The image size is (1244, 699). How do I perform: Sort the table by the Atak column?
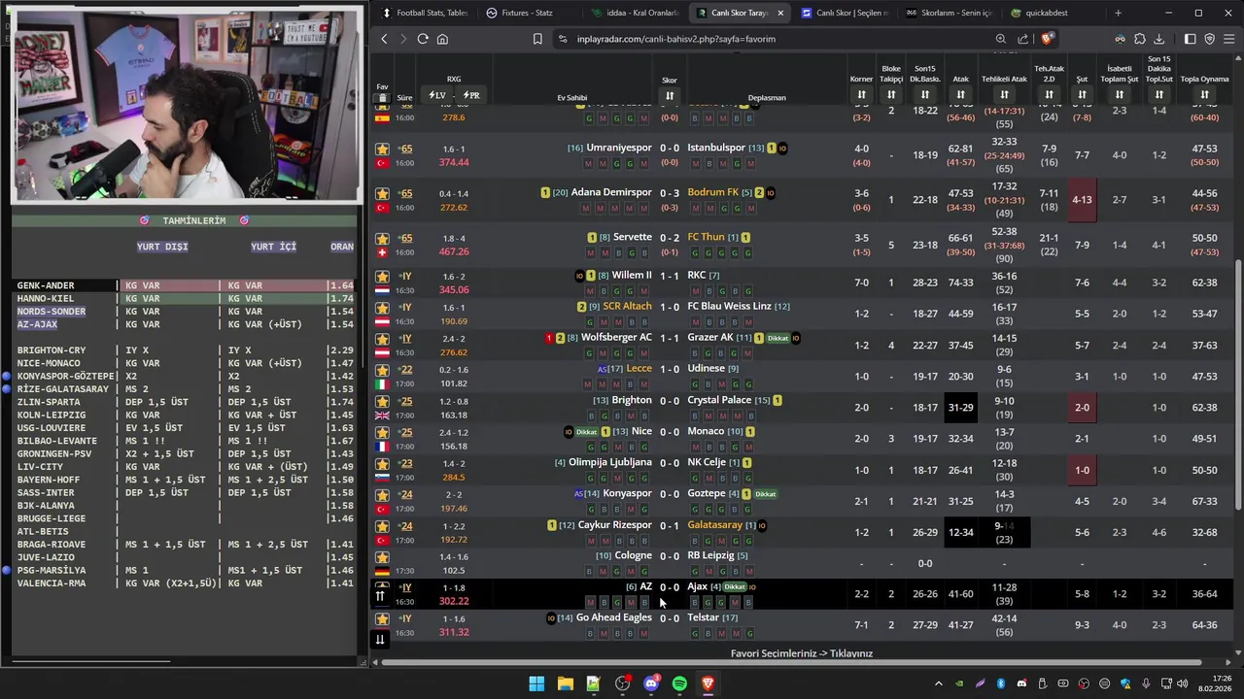(x=960, y=94)
